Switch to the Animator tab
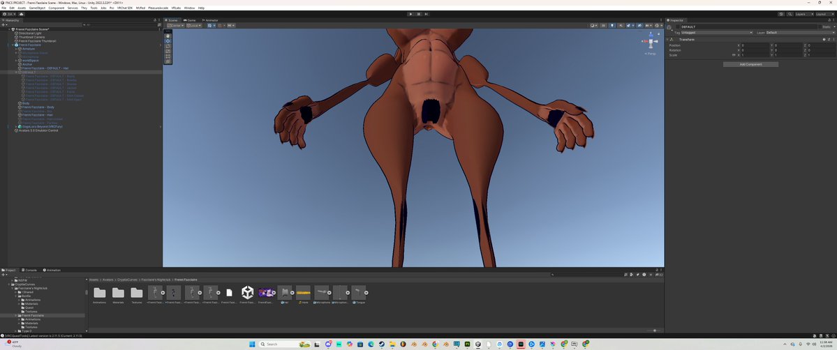 pyautogui.click(x=210, y=20)
